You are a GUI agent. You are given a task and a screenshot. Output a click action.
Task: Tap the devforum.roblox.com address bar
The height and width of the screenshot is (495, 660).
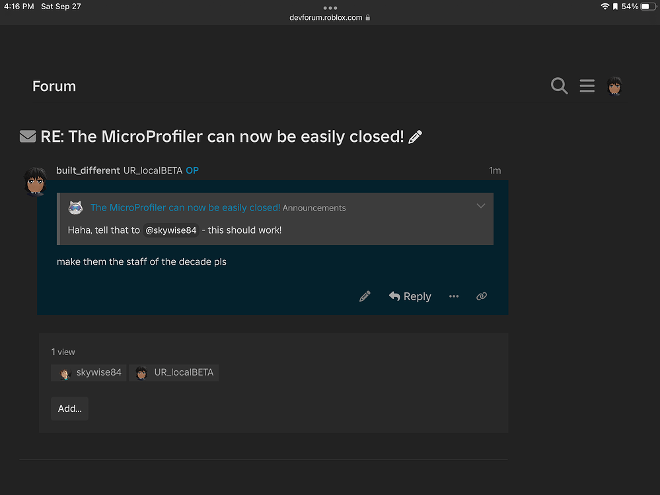(330, 18)
